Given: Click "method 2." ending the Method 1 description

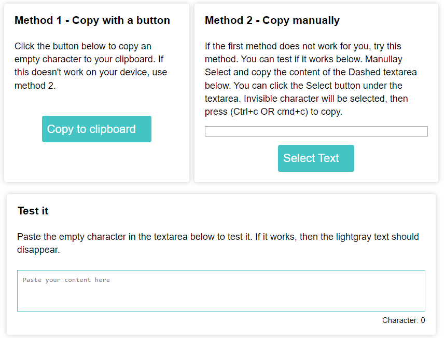Looking at the screenshot, I should (35, 86).
